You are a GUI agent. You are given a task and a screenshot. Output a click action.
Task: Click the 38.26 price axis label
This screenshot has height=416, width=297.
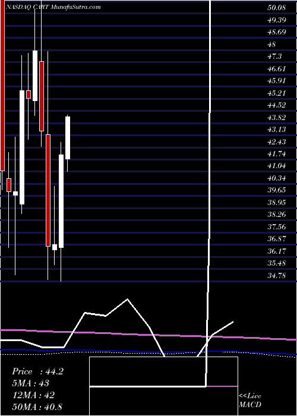click(x=276, y=215)
